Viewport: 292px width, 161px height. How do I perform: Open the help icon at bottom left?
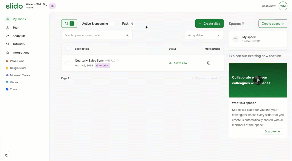[x=7, y=155]
